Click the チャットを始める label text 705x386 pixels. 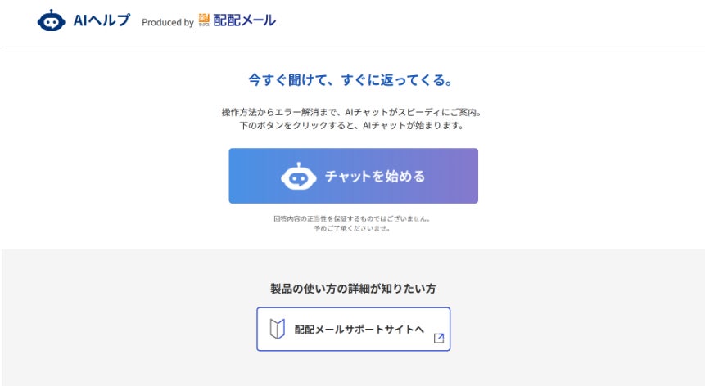(x=375, y=177)
